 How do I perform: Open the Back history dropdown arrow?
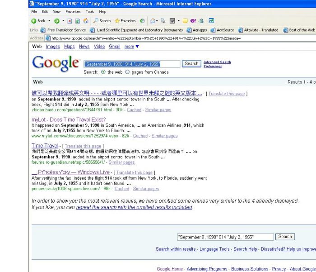pos(49,21)
